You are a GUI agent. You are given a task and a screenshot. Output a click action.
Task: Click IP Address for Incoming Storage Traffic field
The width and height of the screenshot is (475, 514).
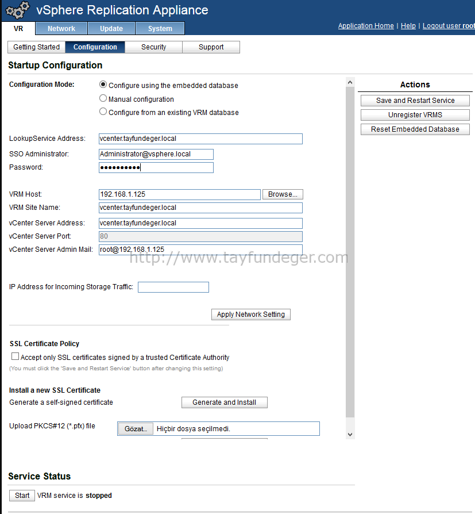click(x=173, y=287)
